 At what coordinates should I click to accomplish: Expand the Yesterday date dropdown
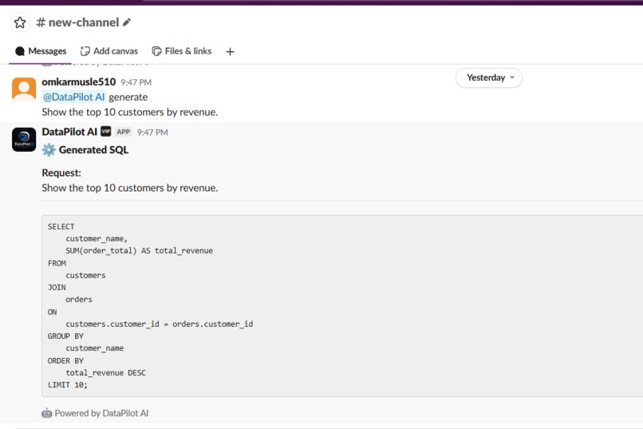pyautogui.click(x=489, y=77)
